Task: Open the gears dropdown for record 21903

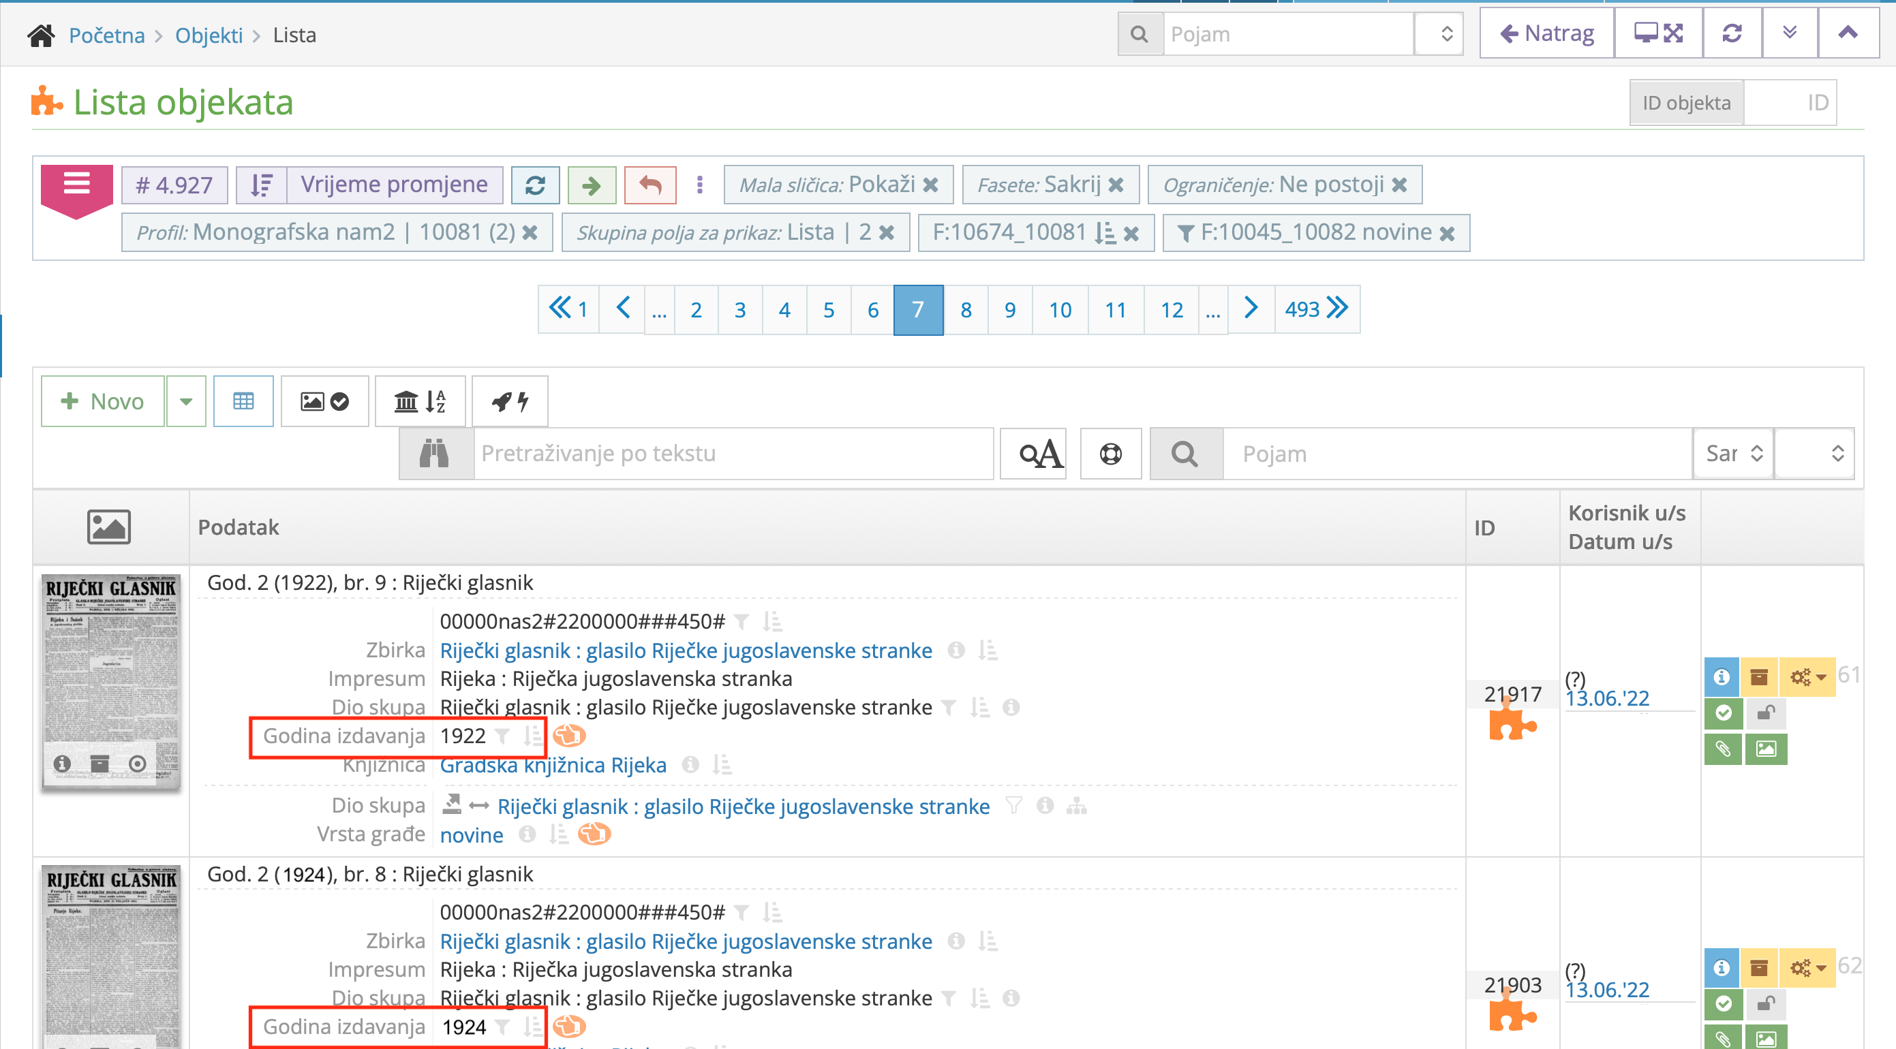Action: tap(1807, 967)
